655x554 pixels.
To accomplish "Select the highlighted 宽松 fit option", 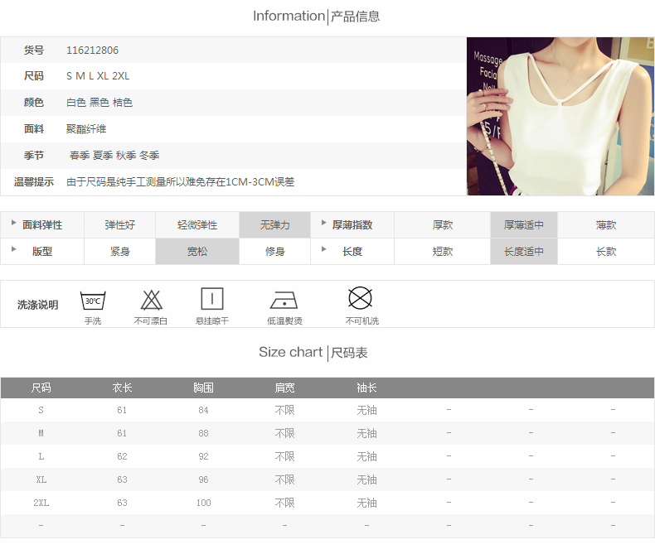I will pyautogui.click(x=197, y=252).
